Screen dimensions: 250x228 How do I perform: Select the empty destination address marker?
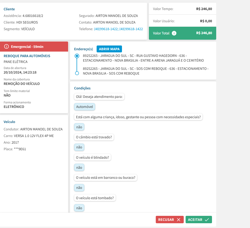(77, 73)
